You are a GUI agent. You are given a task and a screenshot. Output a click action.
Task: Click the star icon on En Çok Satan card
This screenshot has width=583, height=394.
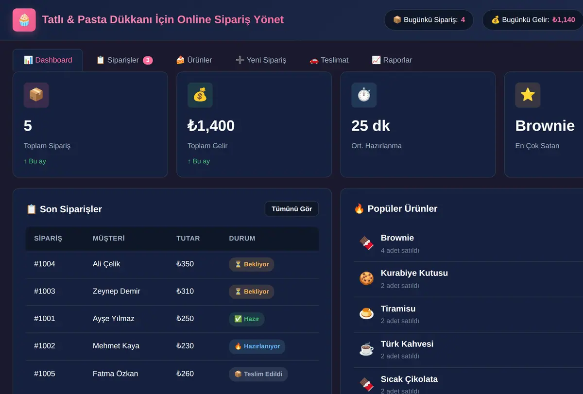528,95
